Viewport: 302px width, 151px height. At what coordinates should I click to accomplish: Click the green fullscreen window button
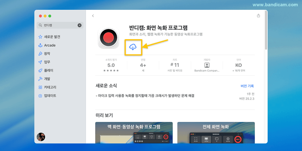pyautogui.click(x=50, y=16)
